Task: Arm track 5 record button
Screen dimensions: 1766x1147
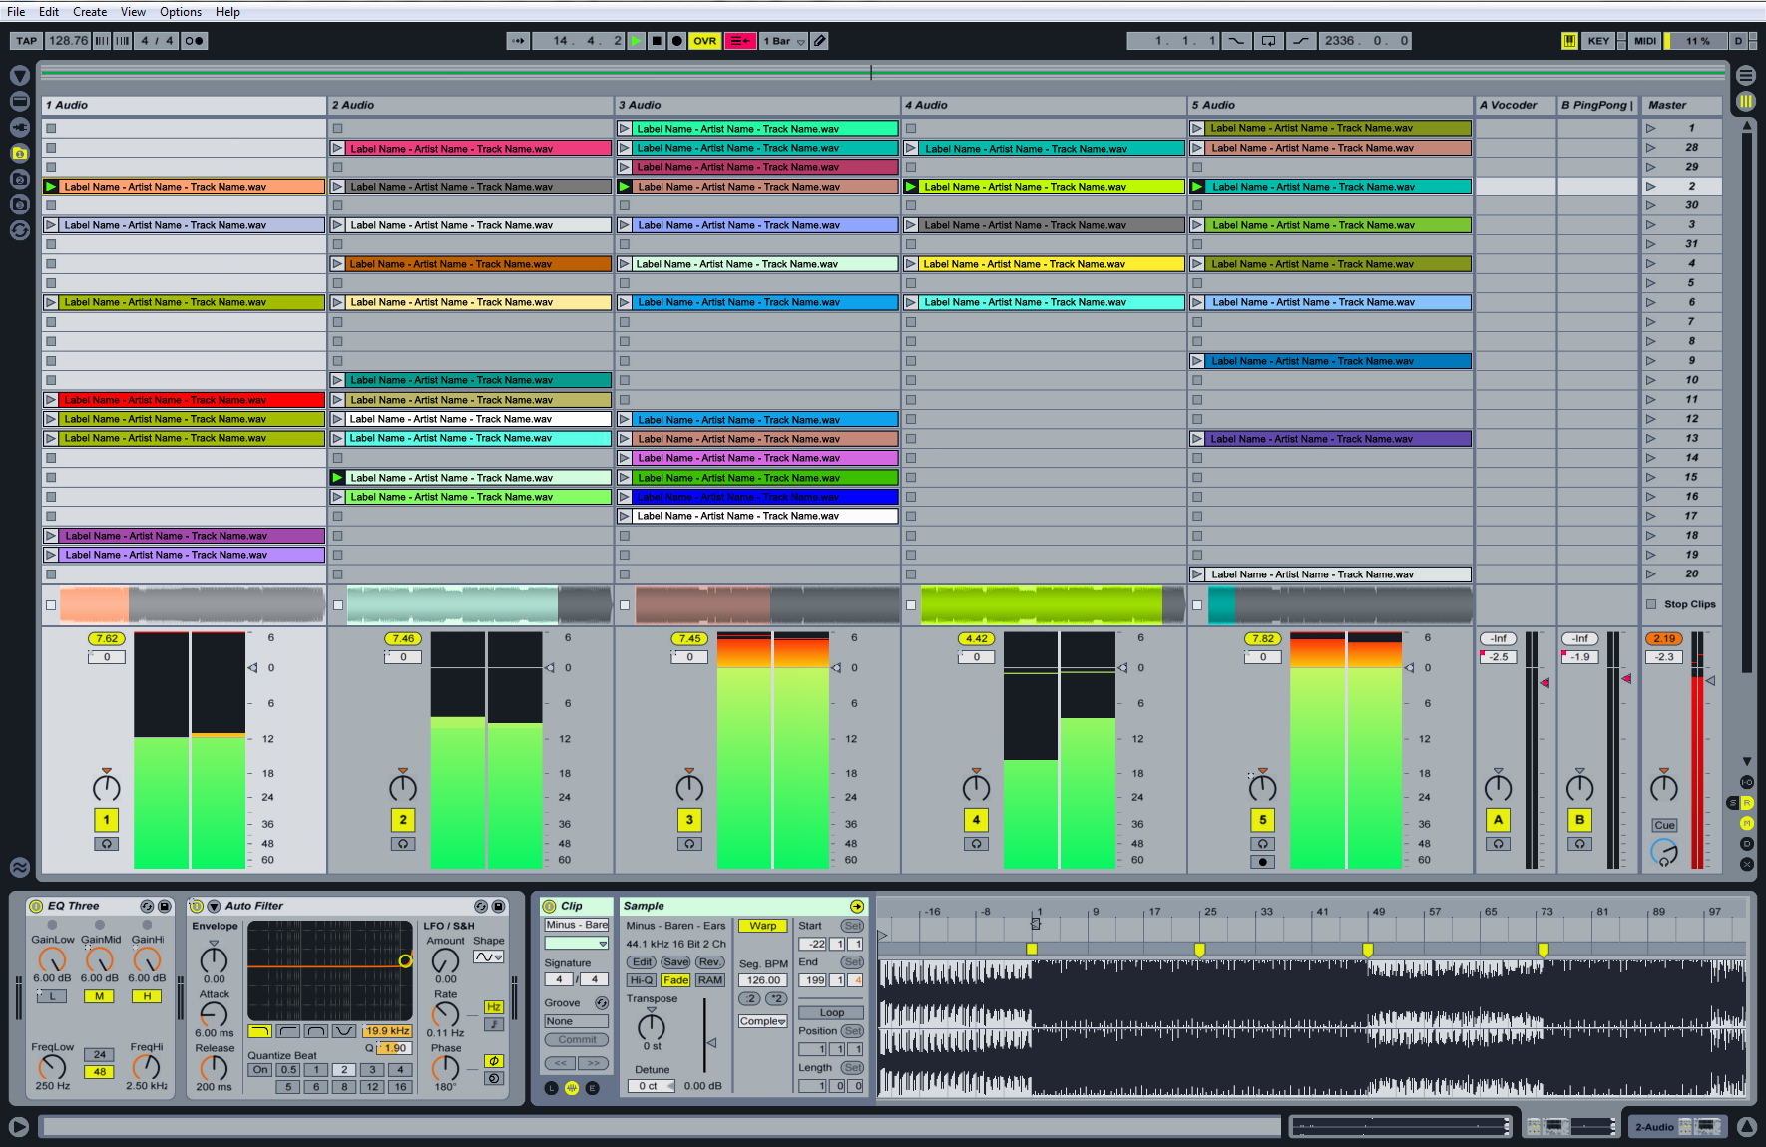Action: pos(1262,862)
